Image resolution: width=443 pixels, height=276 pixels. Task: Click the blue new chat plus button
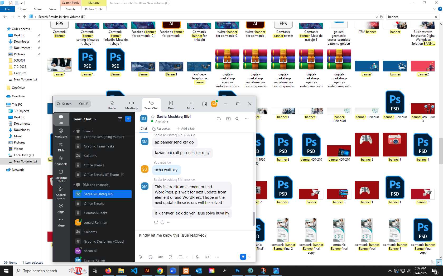pos(128,119)
